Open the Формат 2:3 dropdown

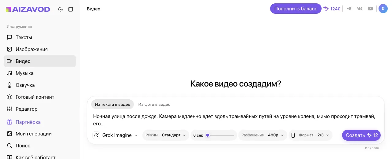coord(310,135)
